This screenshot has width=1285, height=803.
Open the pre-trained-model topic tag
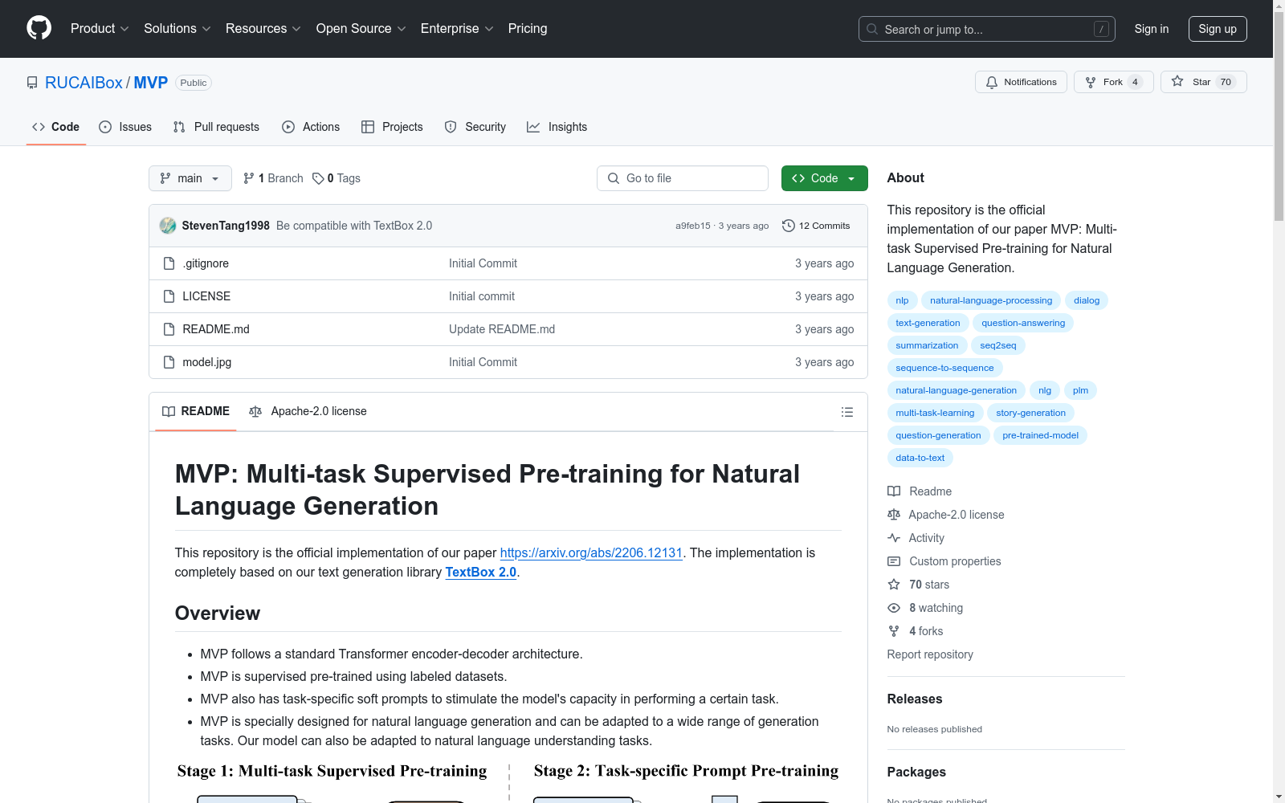point(1040,435)
